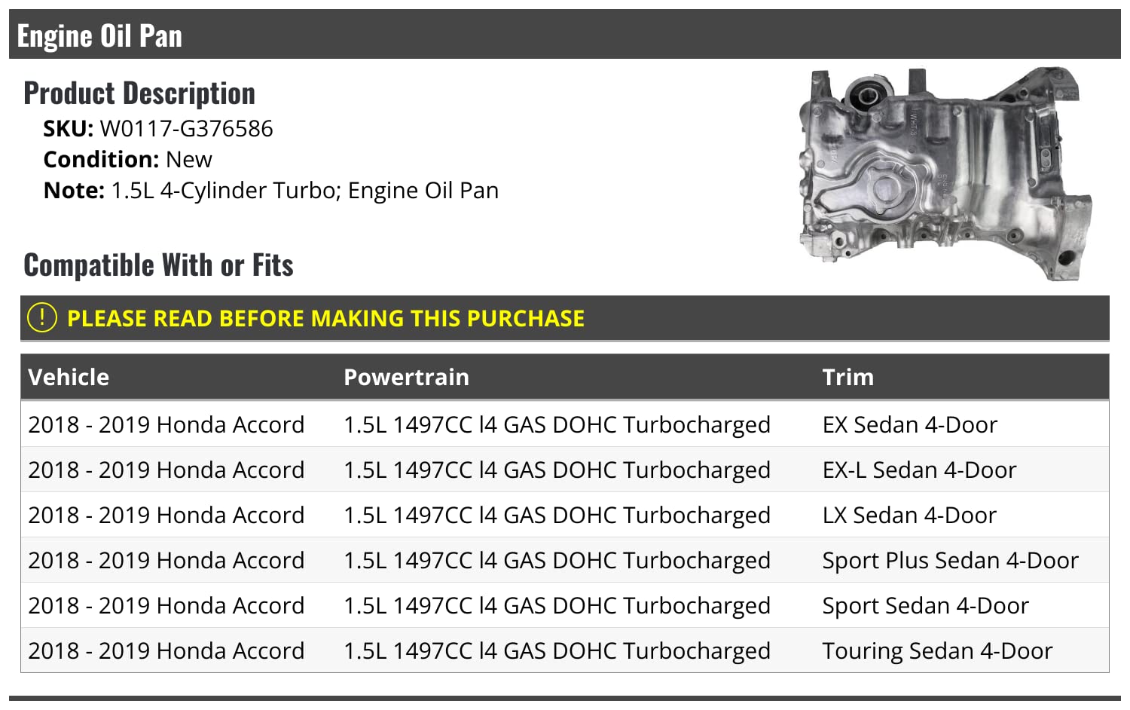Select the EX Sedan 4-Door trim row

(909, 424)
